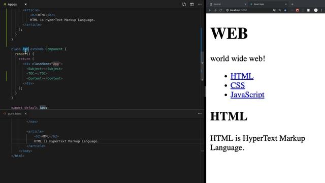The image size is (325, 183).
Task: View site information icon beside localhost
Action: (227, 10)
